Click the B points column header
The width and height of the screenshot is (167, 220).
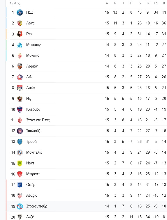coord(164,3)
